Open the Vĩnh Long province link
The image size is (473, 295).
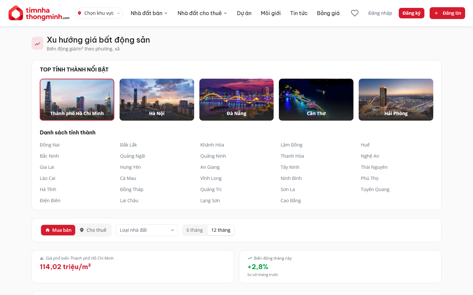click(211, 178)
